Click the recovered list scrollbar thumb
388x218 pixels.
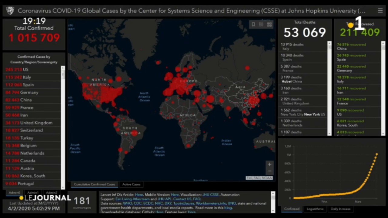click(383, 48)
